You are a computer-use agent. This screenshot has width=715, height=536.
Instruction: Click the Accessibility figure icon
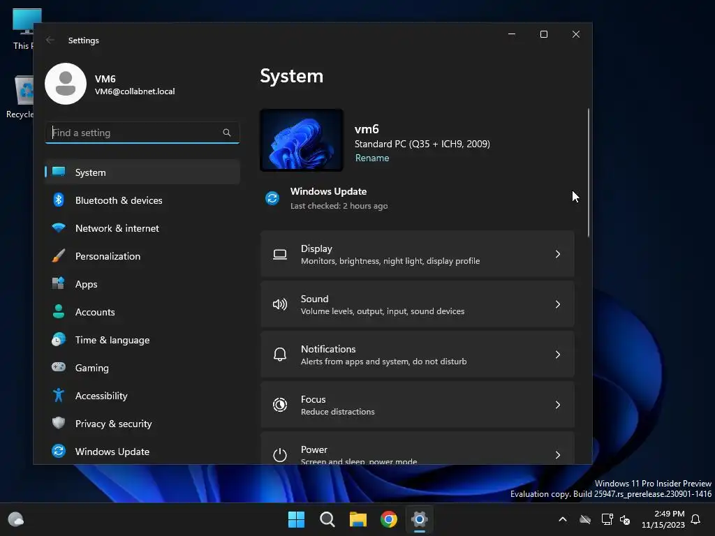[x=59, y=395]
